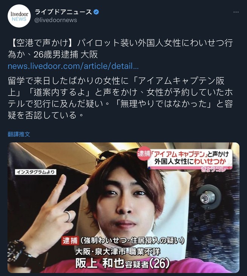Click the pink circular 逮捕 badge
The height and width of the screenshot is (276, 247).
tap(144, 153)
